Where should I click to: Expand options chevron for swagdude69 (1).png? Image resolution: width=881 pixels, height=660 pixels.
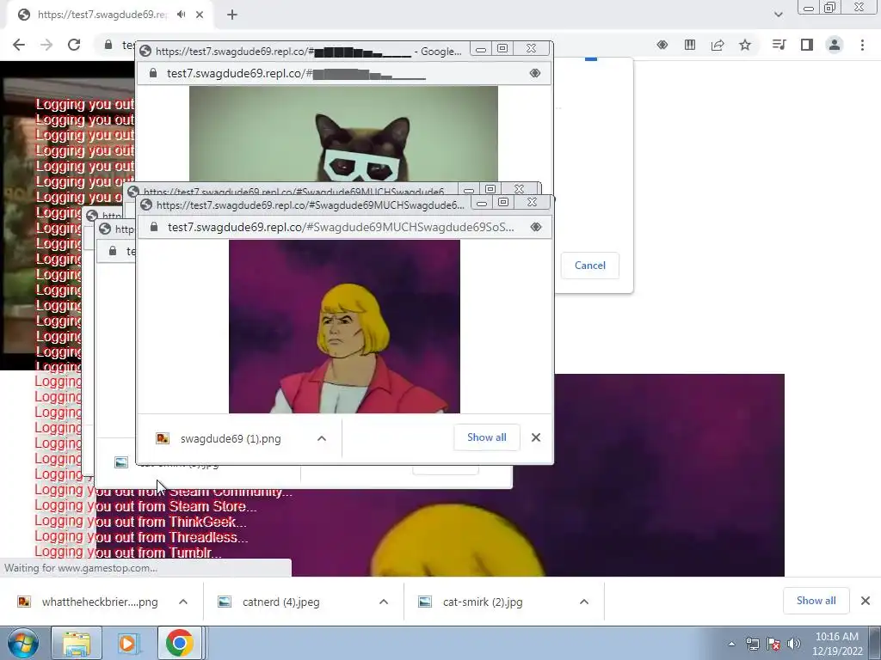pyautogui.click(x=322, y=438)
